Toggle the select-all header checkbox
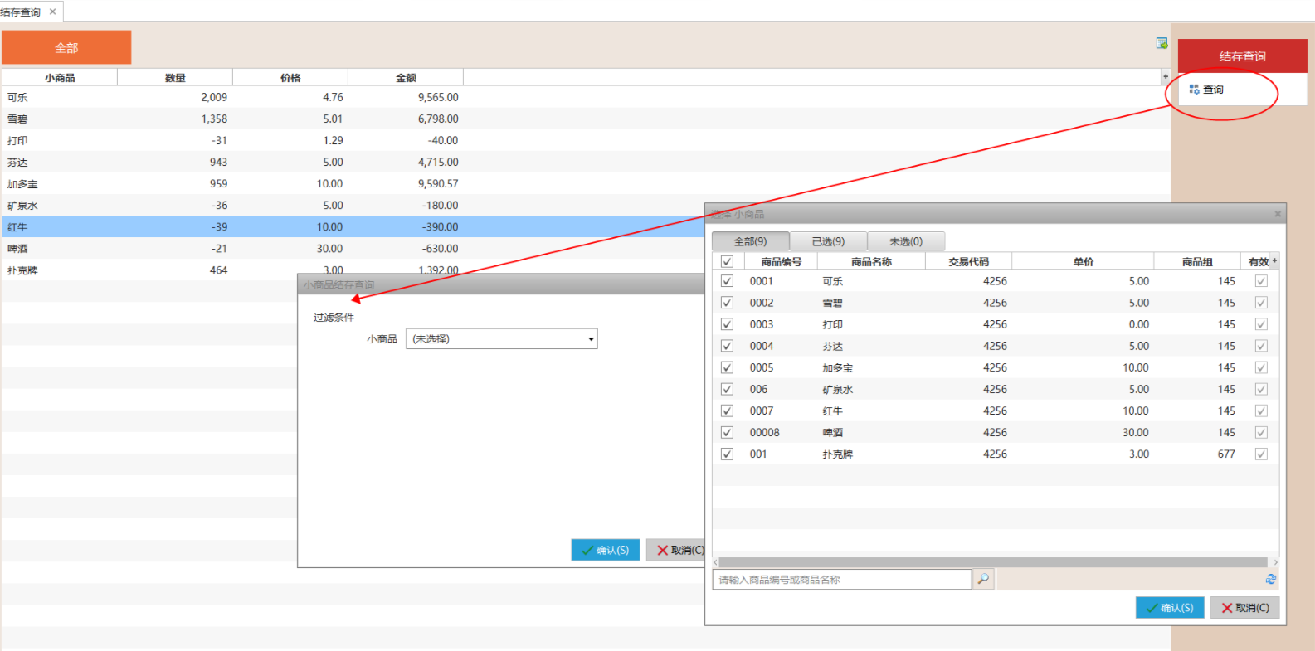Image resolution: width=1315 pixels, height=651 pixels. click(727, 261)
